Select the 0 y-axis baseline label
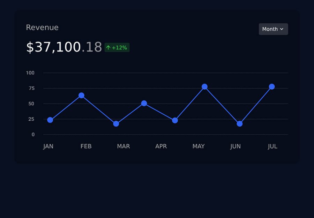This screenshot has height=218, width=314. click(33, 135)
